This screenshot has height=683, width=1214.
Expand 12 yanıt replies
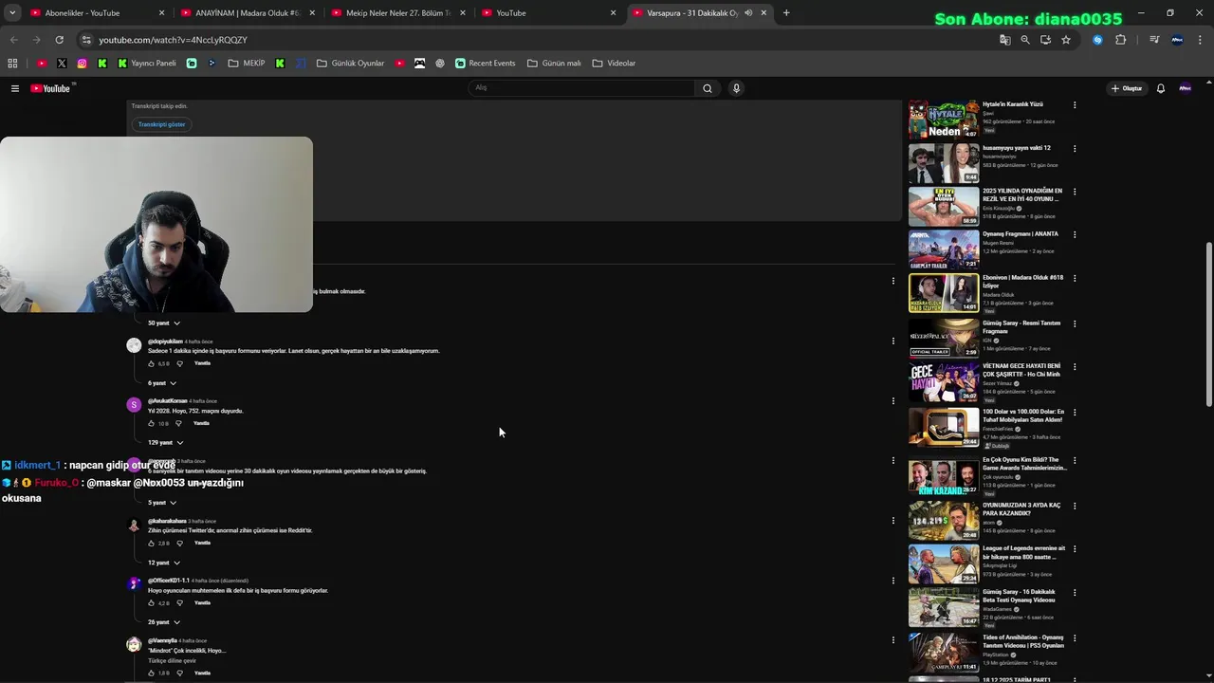(x=163, y=563)
